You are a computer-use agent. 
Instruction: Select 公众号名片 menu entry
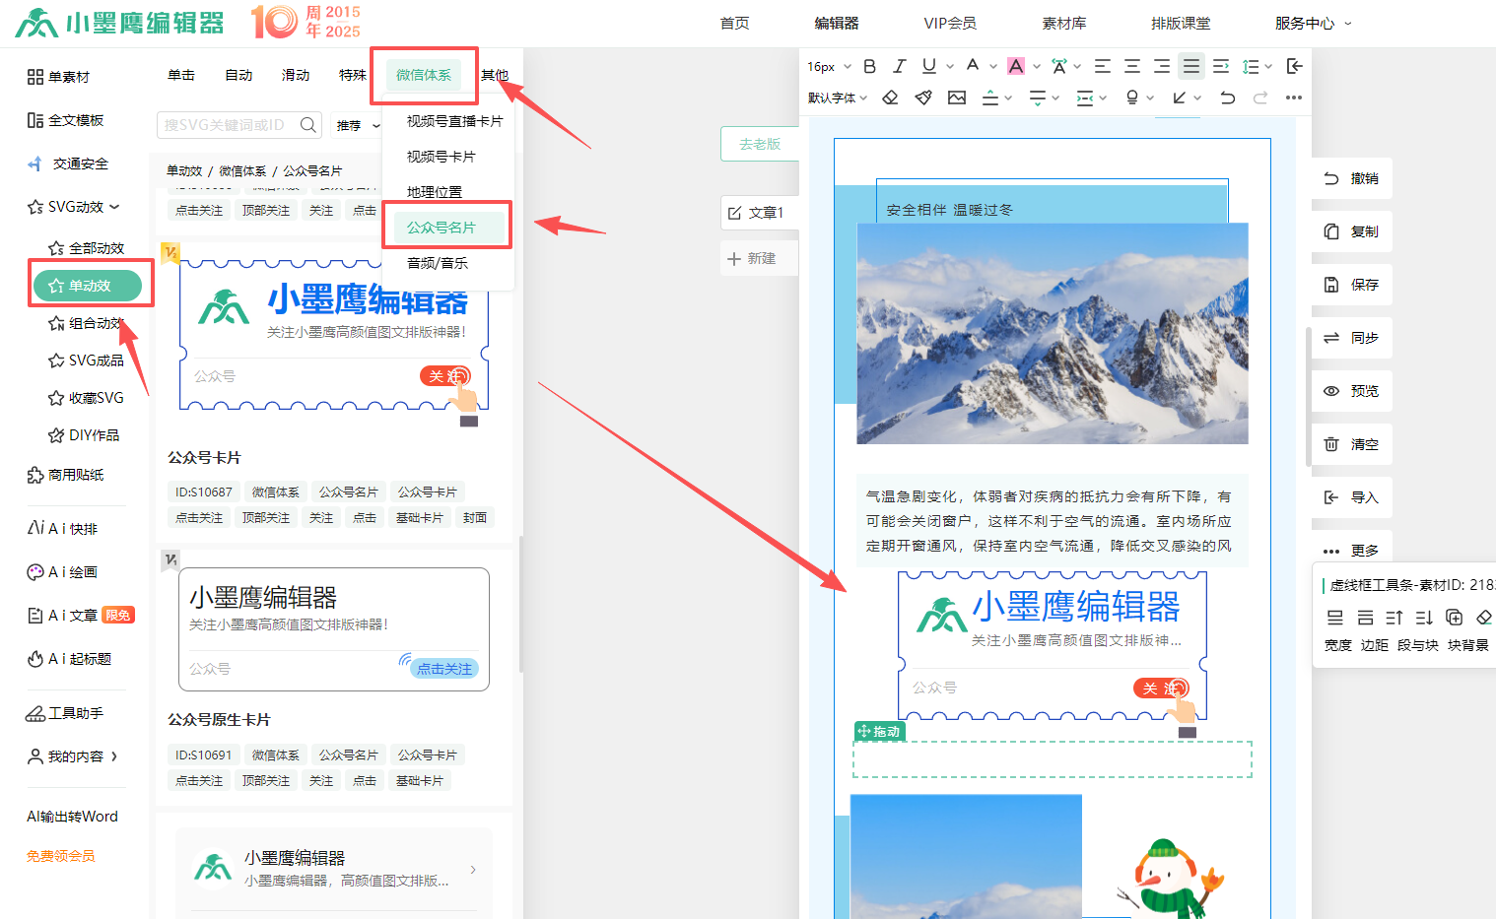(442, 228)
